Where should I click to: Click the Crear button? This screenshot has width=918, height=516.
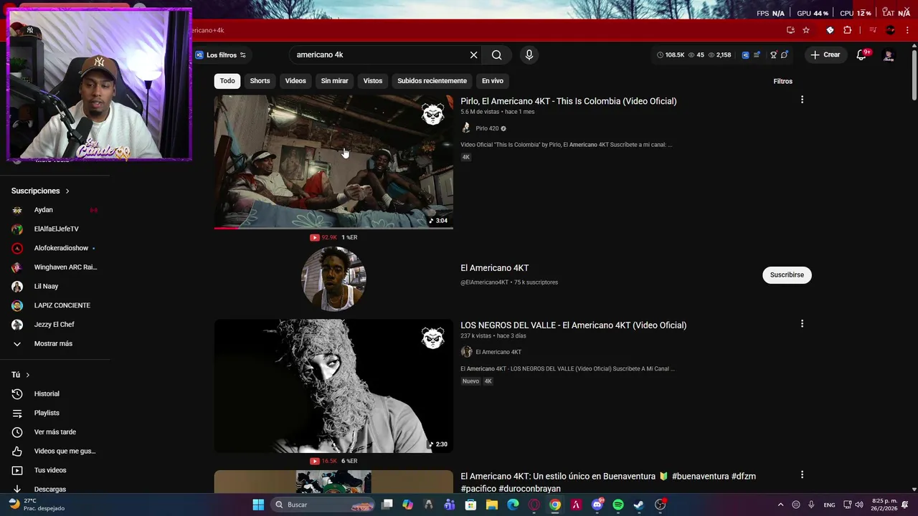825,55
